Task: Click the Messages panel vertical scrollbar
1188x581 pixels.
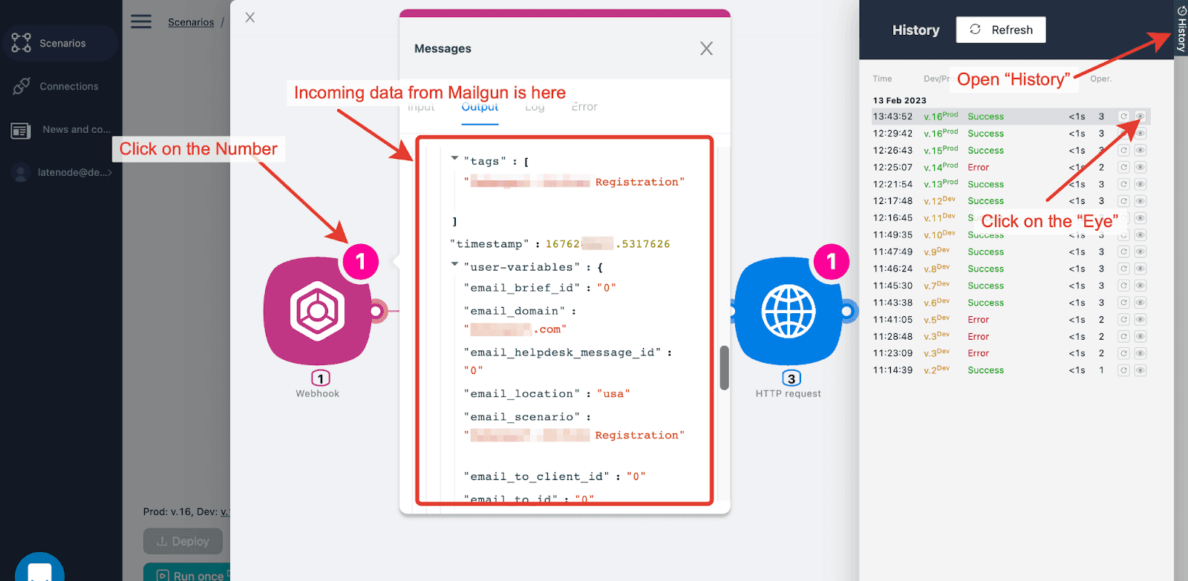Action: pos(724,367)
